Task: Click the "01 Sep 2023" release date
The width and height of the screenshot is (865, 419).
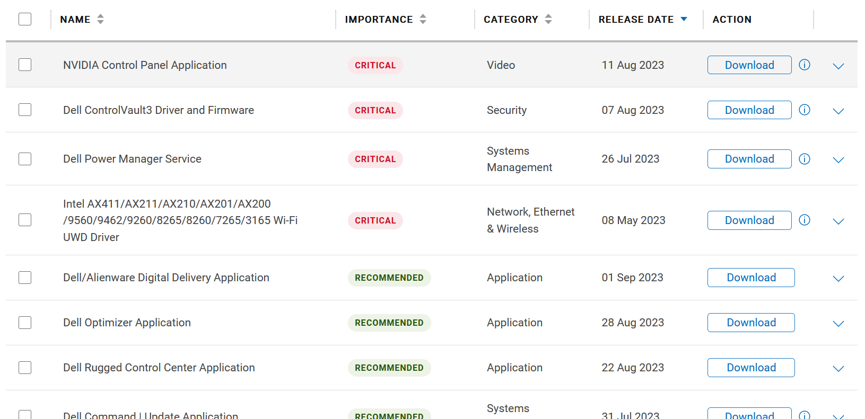Action: point(632,278)
